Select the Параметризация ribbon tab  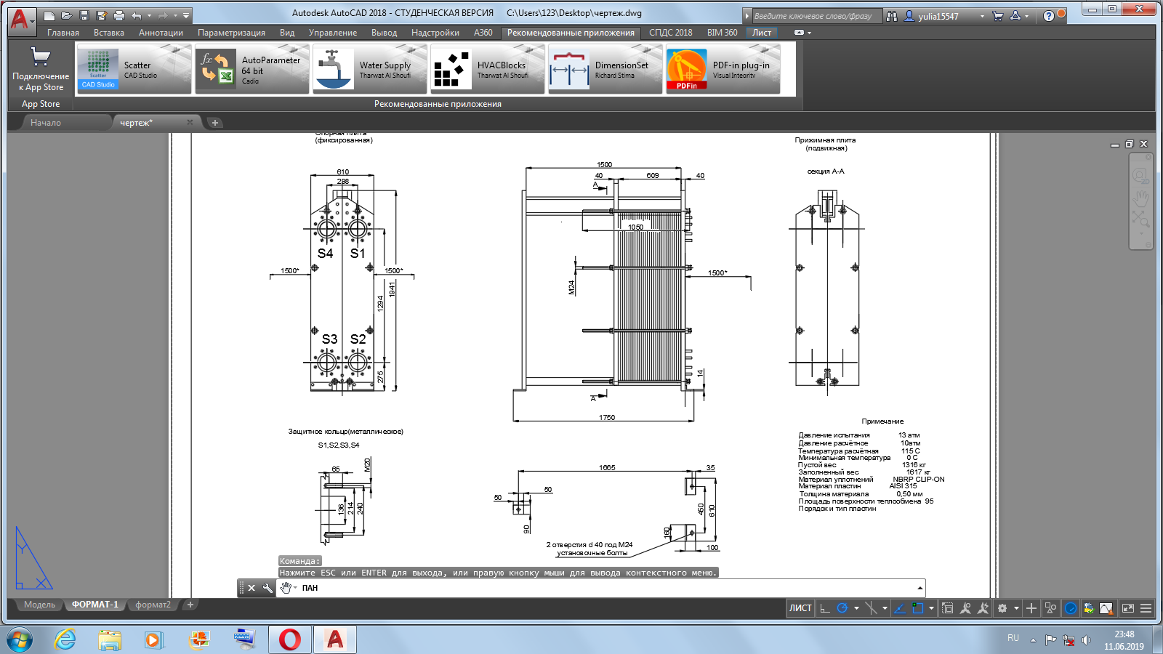click(x=231, y=33)
